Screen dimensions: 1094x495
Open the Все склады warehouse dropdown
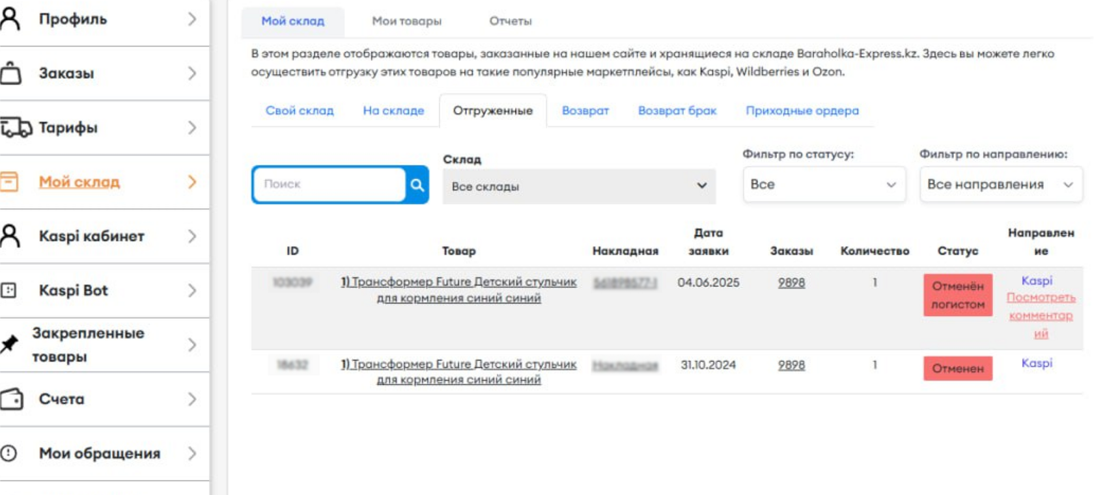(x=578, y=186)
